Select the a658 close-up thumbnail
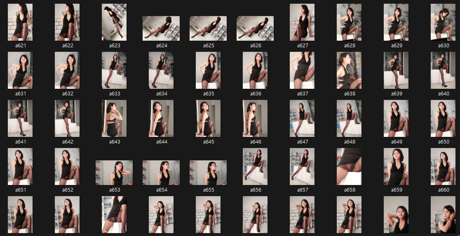 pyautogui.click(x=349, y=167)
